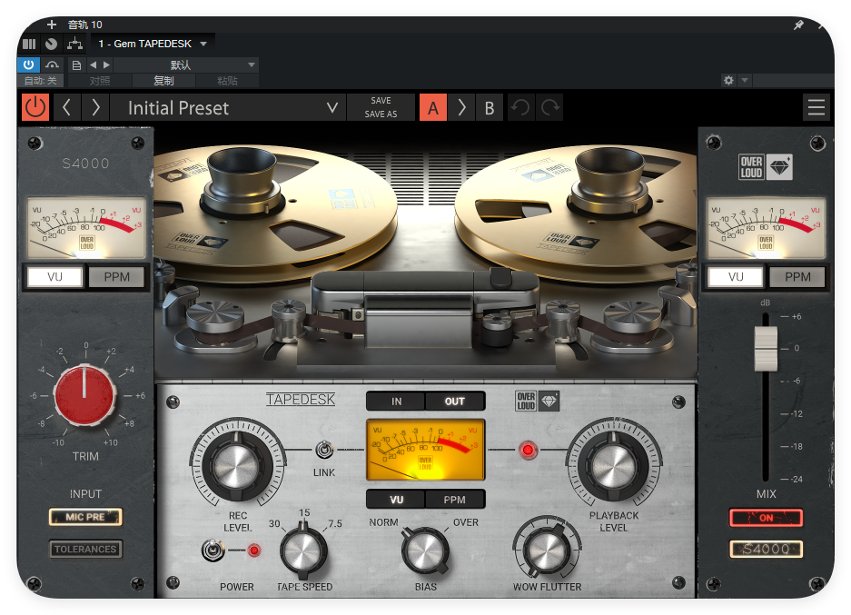Toggle the MIC PRE input button

pos(85,517)
